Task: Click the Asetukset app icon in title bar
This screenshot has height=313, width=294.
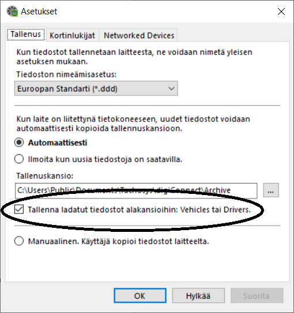Action: (13, 11)
